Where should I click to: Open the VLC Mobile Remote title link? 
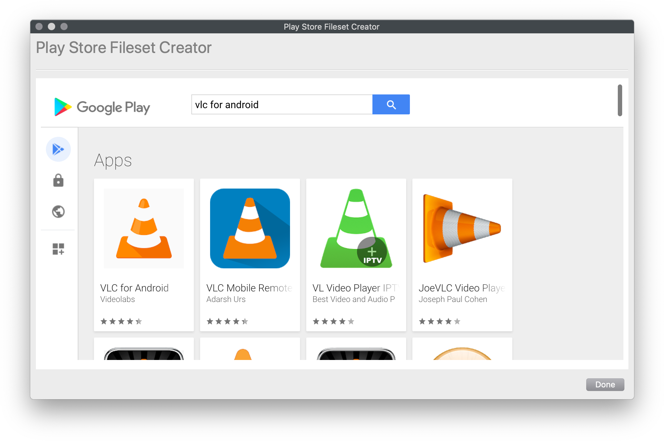[x=249, y=288]
